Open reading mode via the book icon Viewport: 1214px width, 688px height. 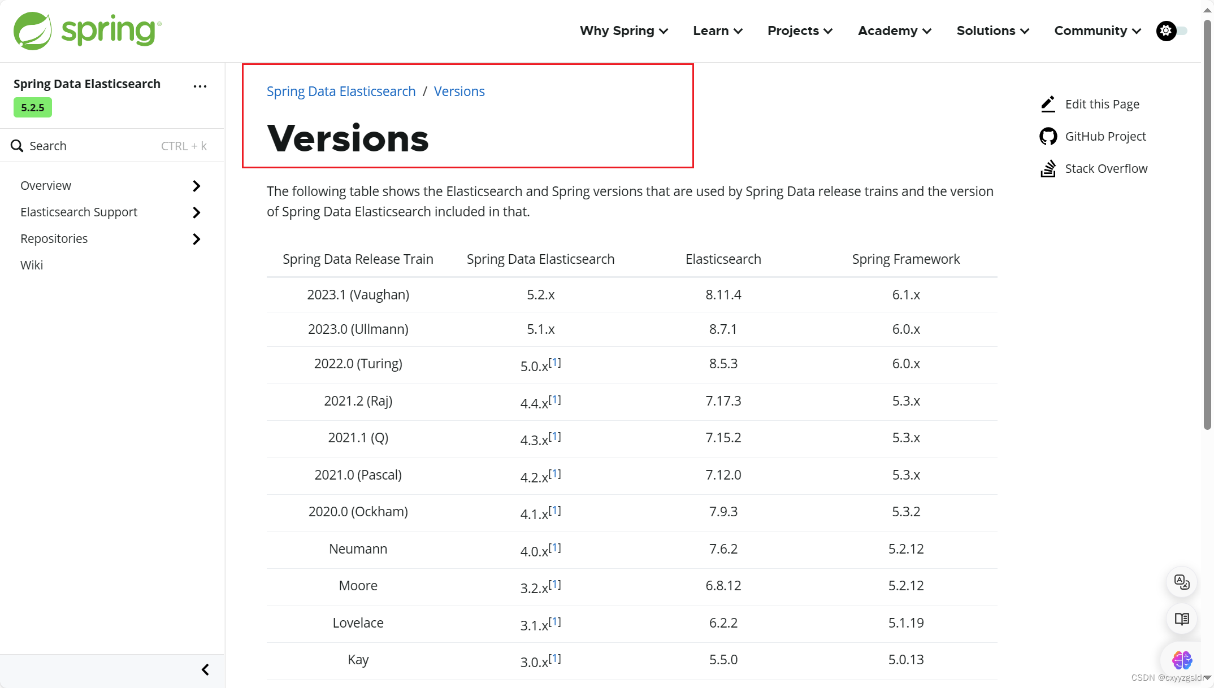click(x=1181, y=619)
